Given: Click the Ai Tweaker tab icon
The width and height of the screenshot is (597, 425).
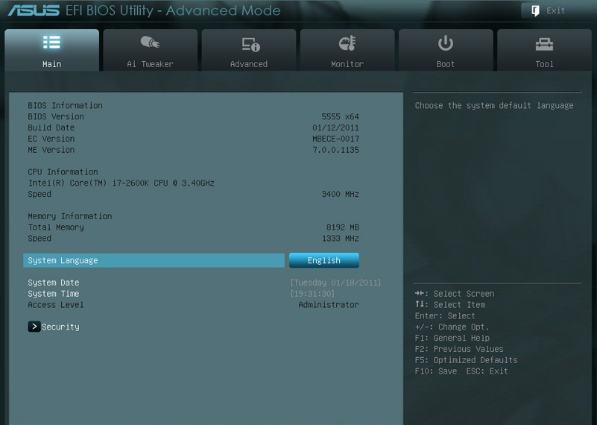Looking at the screenshot, I should coord(150,42).
